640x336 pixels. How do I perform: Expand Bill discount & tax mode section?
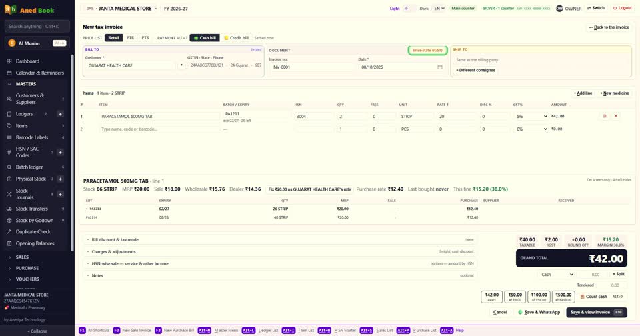click(280, 239)
